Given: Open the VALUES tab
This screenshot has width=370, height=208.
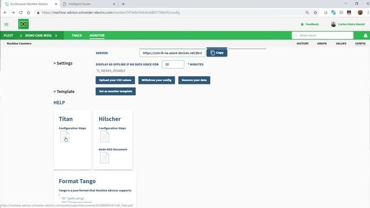Looking at the screenshot, I should (341, 43).
